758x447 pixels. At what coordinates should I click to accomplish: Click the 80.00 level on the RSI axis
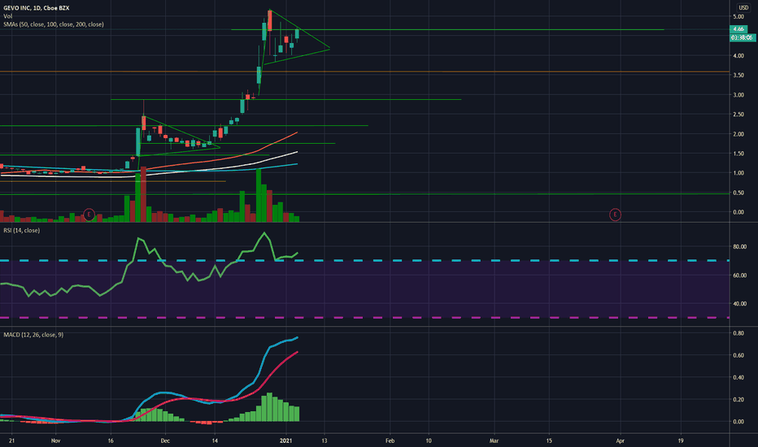739,246
